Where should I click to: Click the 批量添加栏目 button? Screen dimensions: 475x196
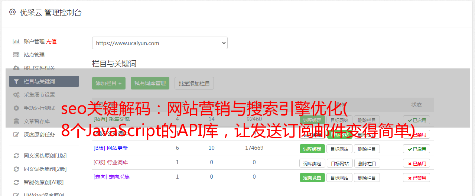(194, 83)
